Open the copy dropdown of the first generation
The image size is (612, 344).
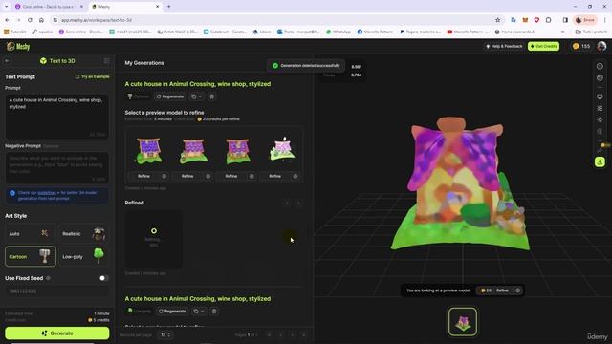(197, 97)
